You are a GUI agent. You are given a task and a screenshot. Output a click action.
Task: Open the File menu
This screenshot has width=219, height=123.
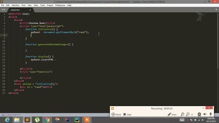coord(2,5)
